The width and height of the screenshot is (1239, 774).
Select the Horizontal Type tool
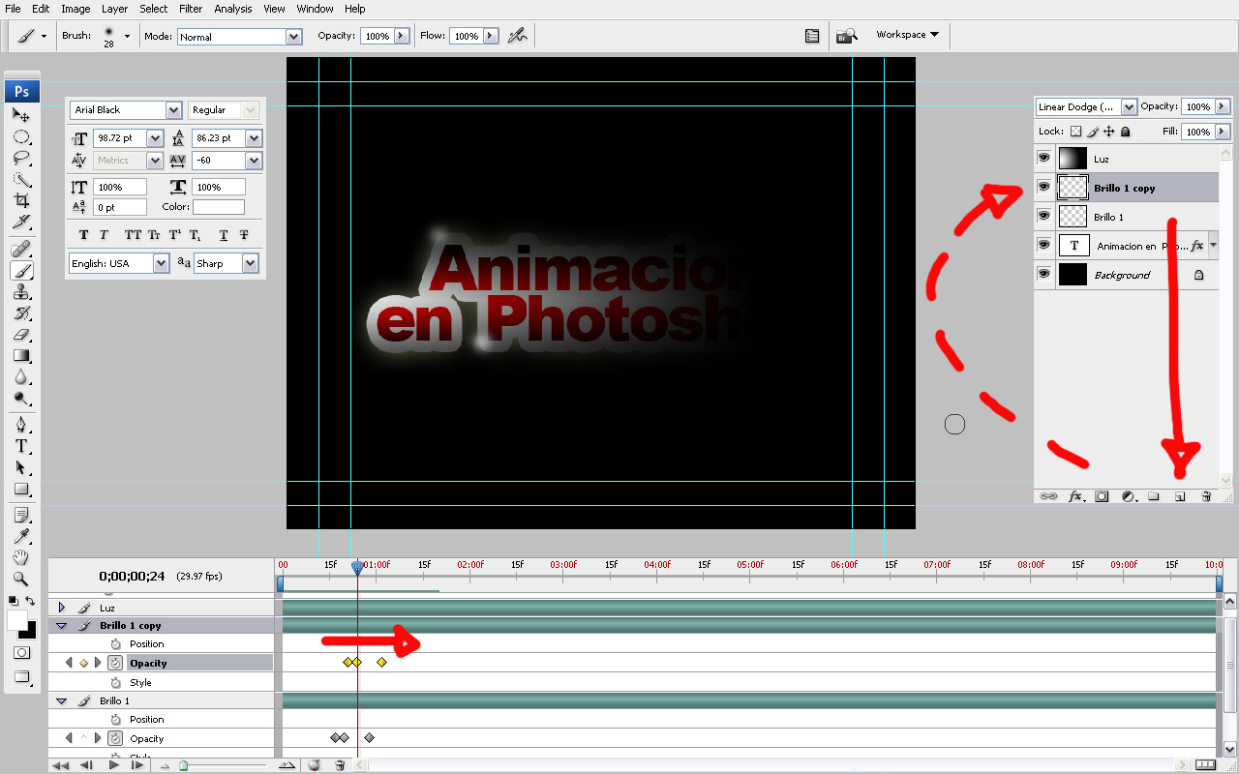[21, 446]
